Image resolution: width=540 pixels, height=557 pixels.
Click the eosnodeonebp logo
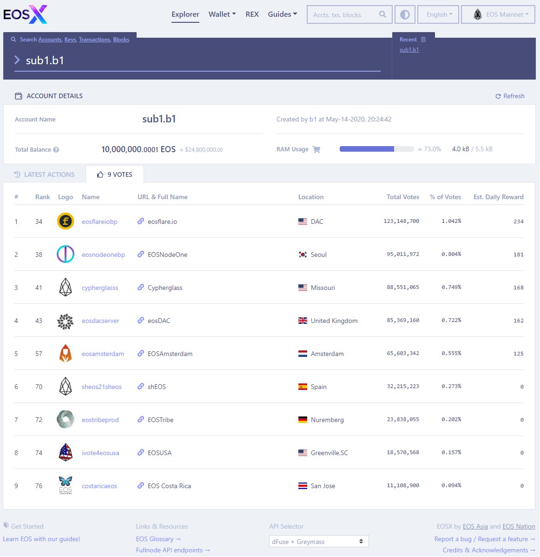(66, 255)
